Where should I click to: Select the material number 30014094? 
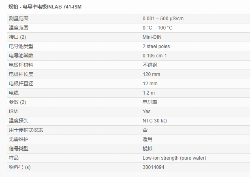pyautogui.click(x=154, y=167)
